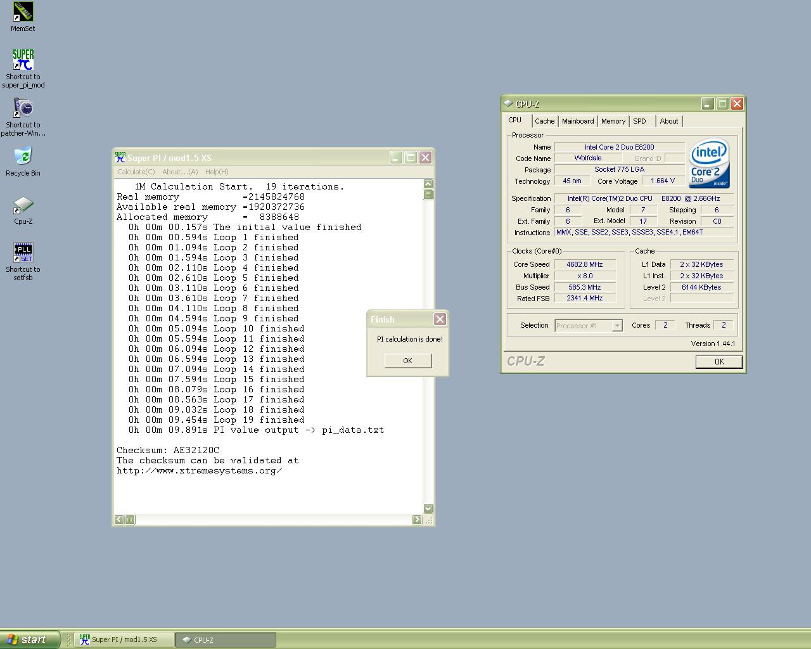Screen dimensions: 811x649
Task: Click the Checksum: AE32120C line
Action: pyautogui.click(x=168, y=450)
